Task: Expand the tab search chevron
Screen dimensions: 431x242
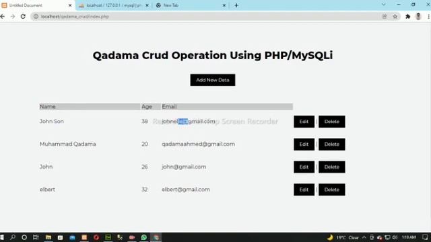Action: (x=384, y=5)
